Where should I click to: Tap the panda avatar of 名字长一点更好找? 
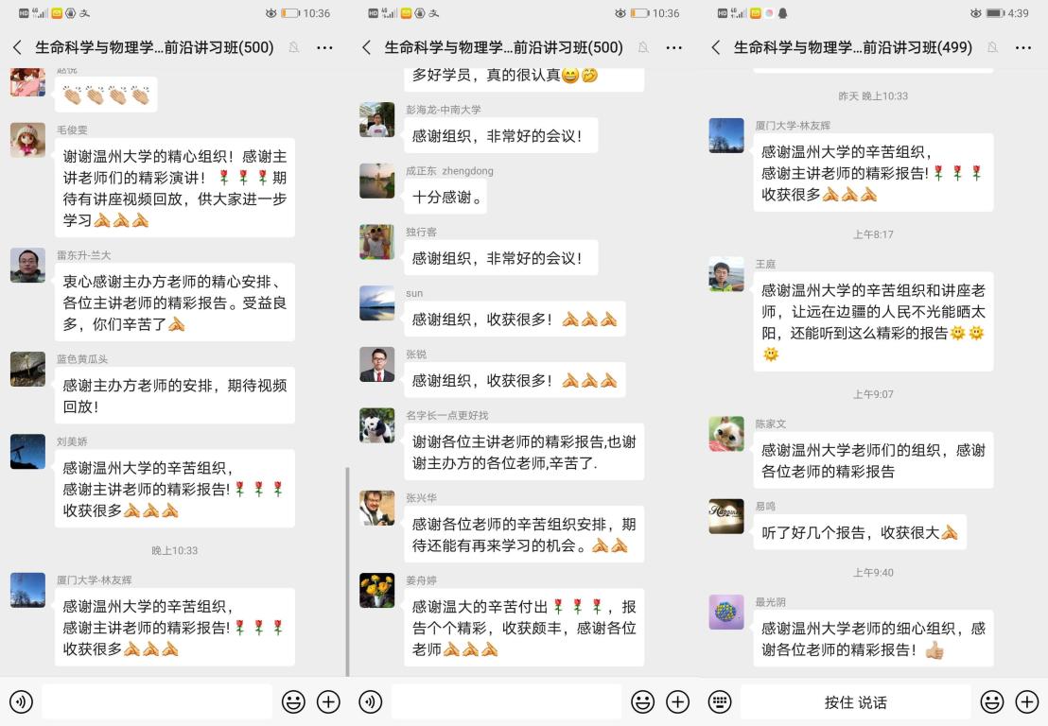[x=376, y=425]
